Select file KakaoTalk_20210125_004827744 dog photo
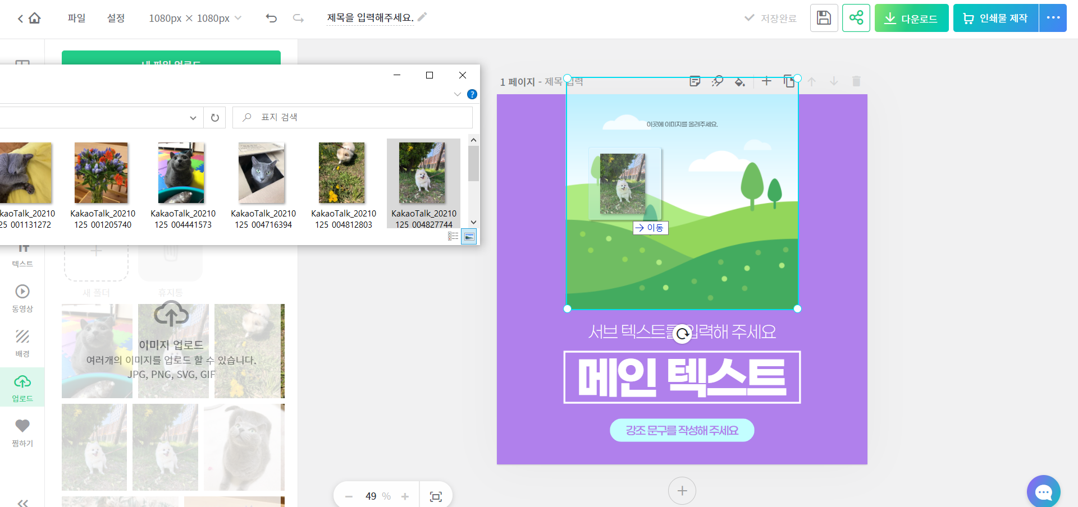Image resolution: width=1078 pixels, height=507 pixels. tap(423, 184)
